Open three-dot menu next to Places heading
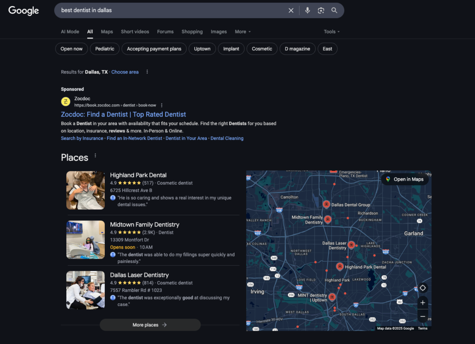 click(96, 156)
